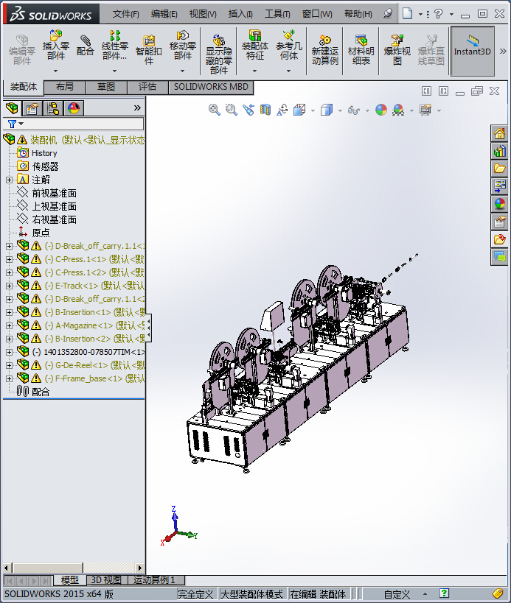Expand the F-Frame_base<1> component node
This screenshot has height=603, width=511.
point(9,378)
